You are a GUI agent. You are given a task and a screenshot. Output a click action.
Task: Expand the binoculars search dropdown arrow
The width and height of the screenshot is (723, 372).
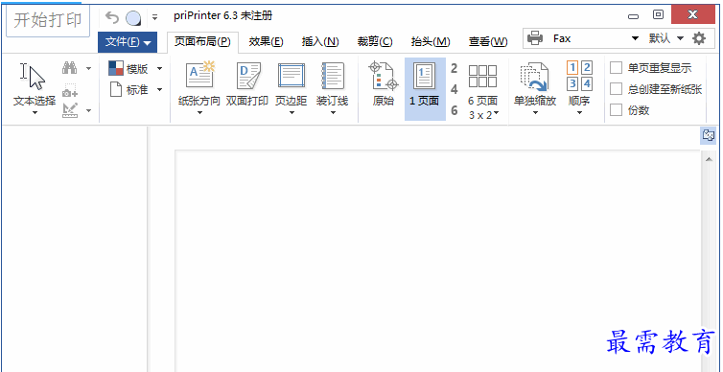[x=88, y=69]
